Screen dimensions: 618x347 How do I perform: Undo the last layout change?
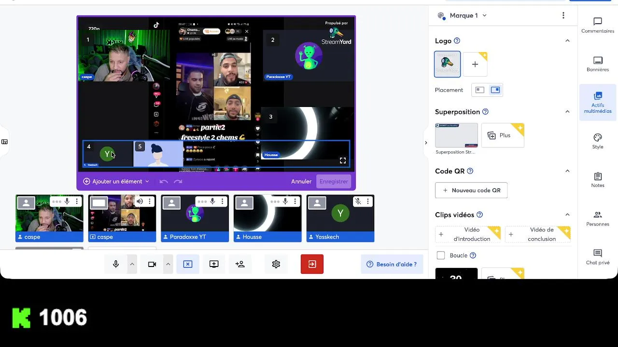point(164,182)
